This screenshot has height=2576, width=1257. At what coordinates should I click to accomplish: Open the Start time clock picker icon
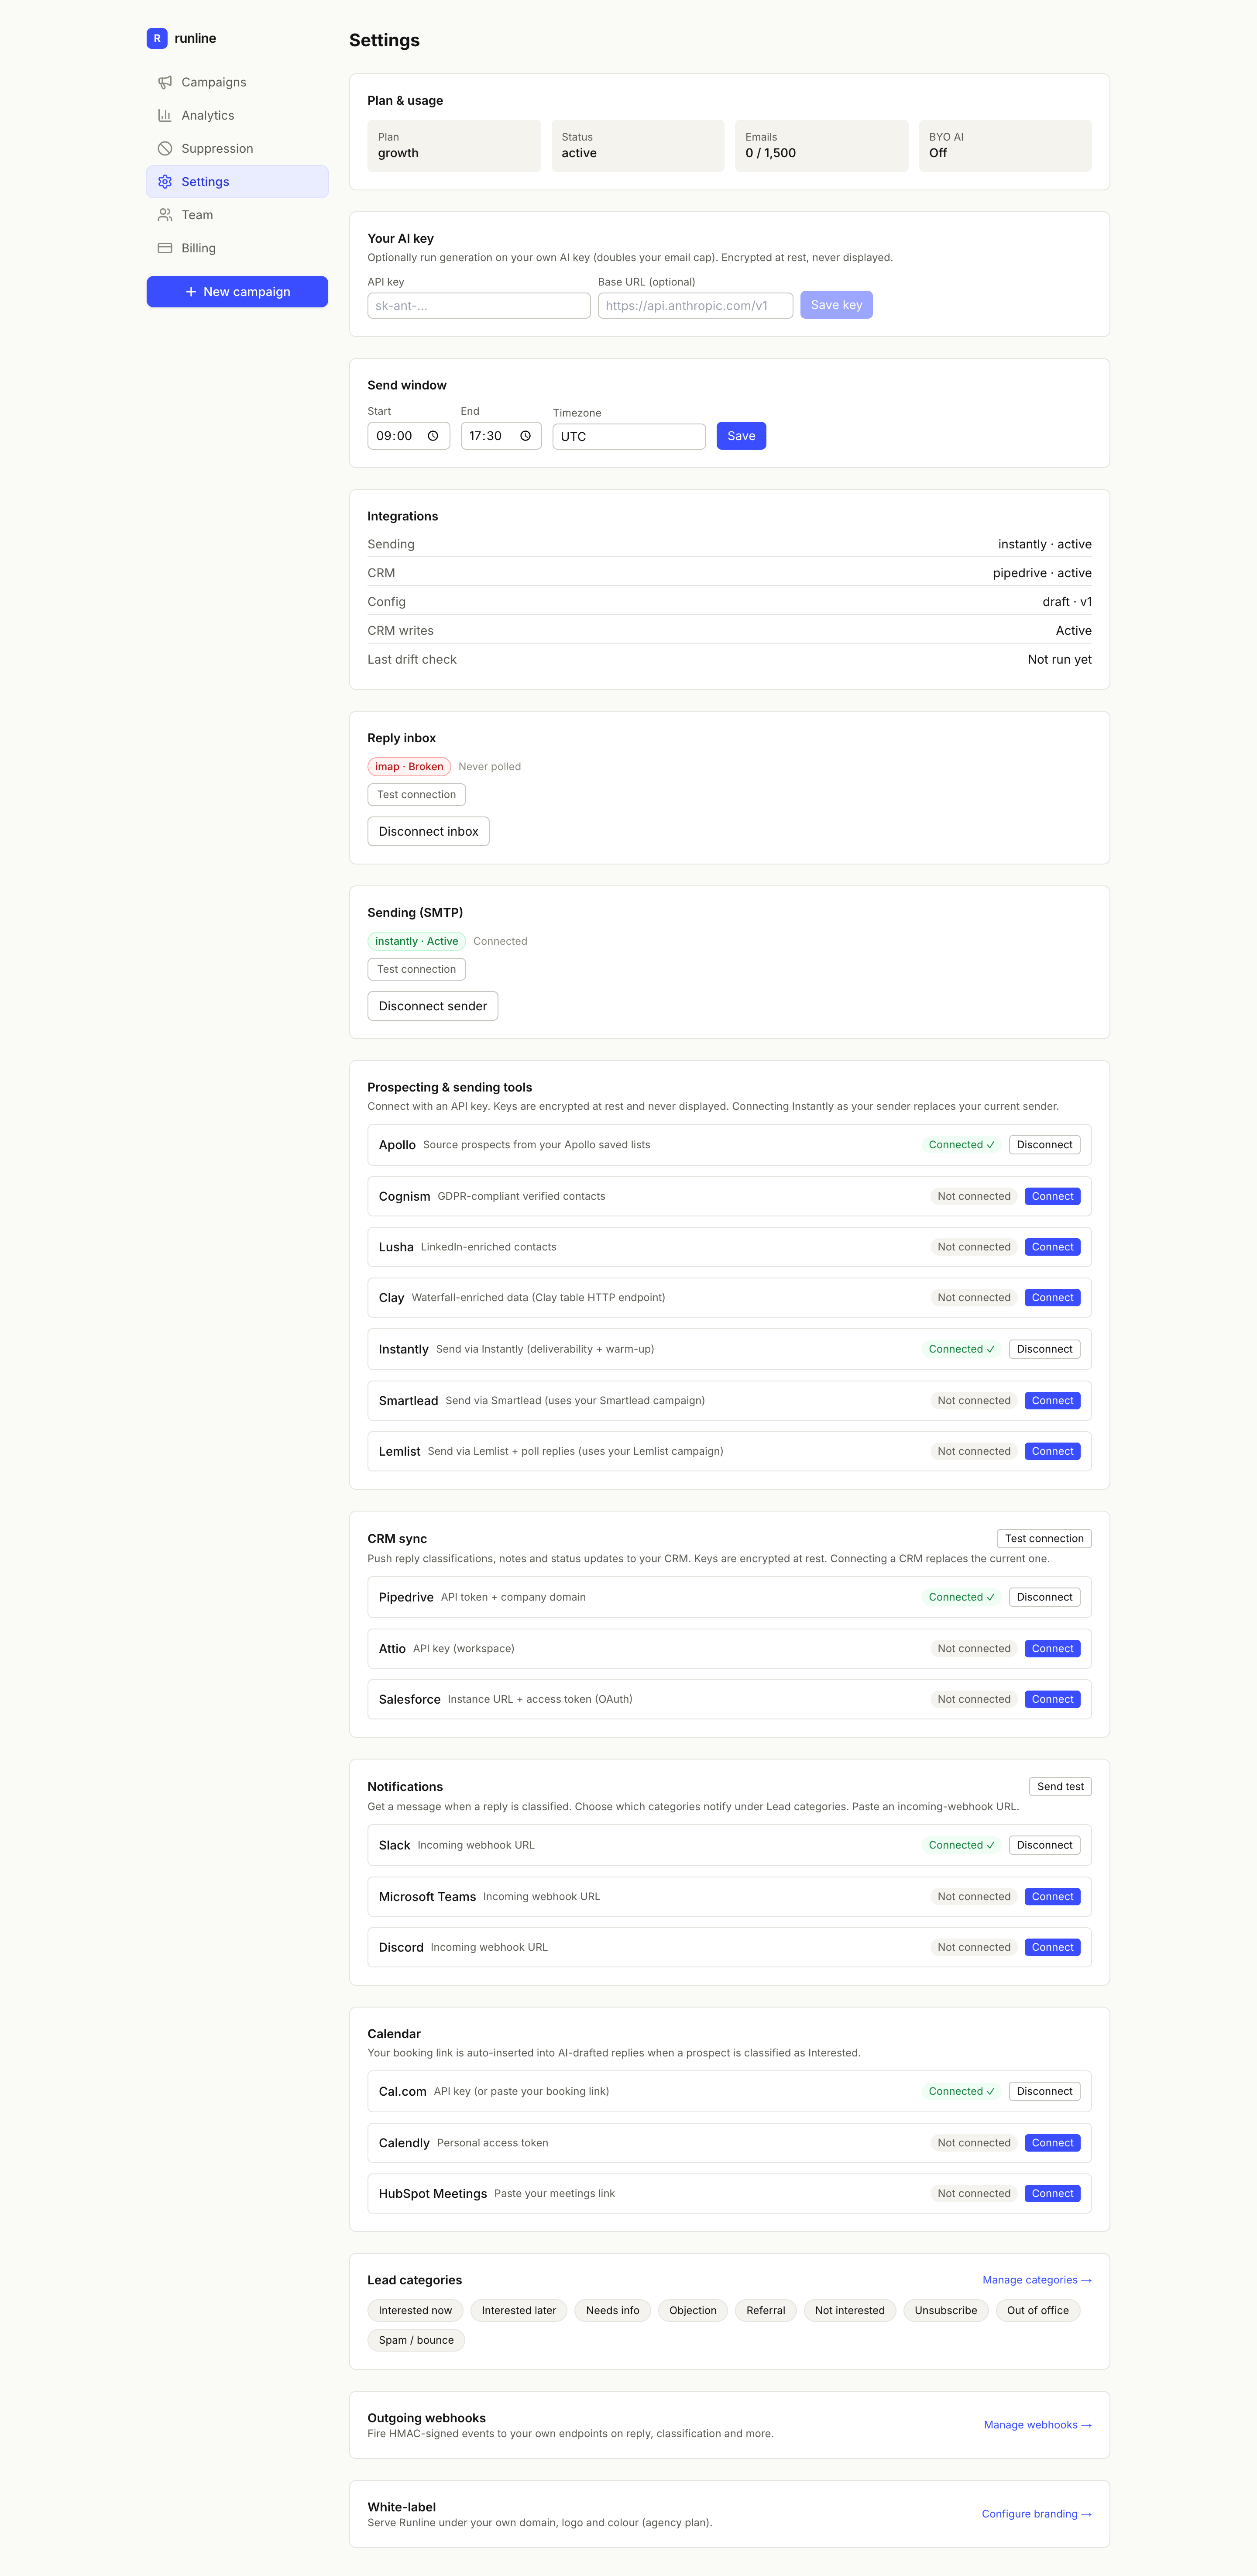[433, 436]
